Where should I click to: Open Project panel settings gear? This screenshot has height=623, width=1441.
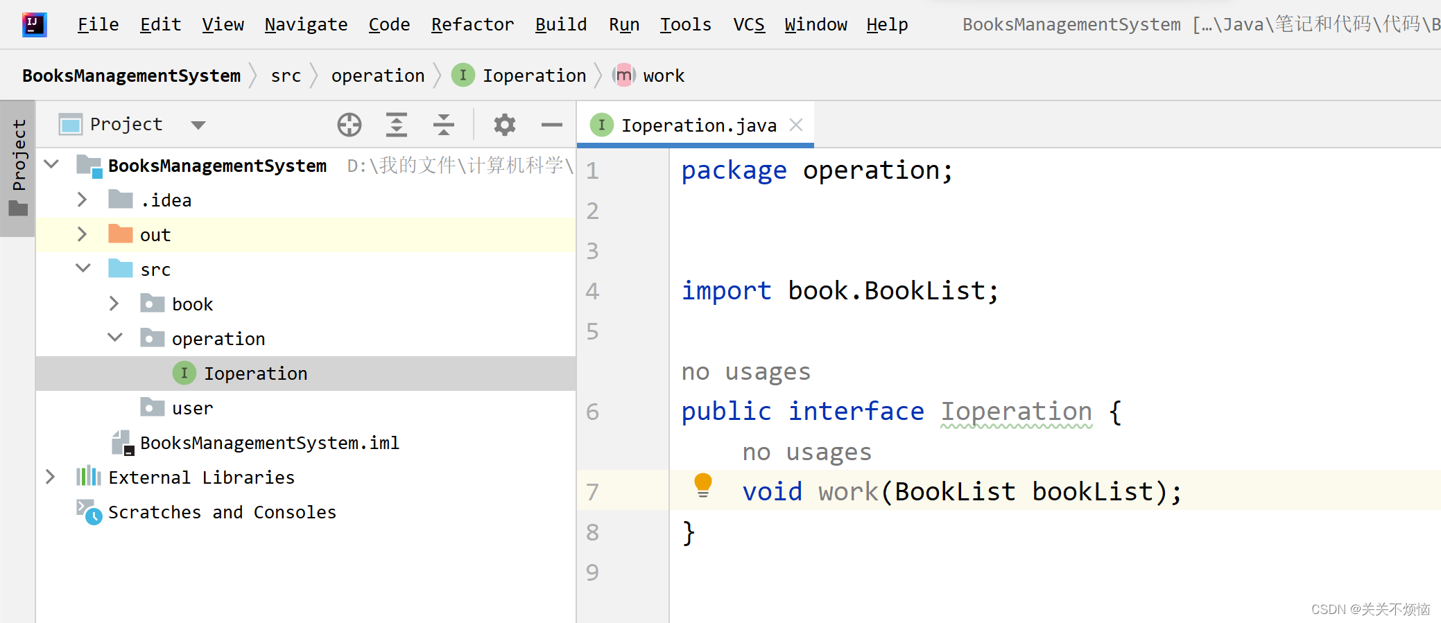tap(504, 125)
